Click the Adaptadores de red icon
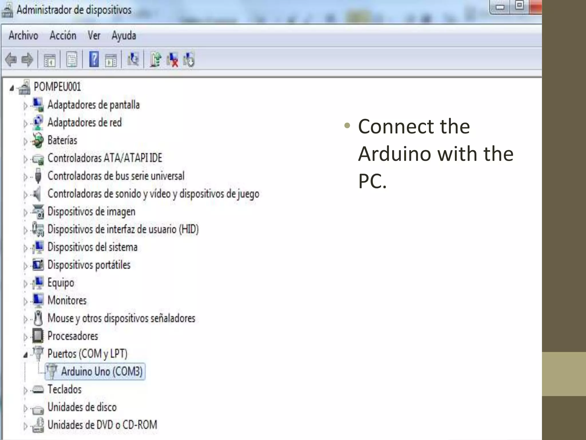The width and height of the screenshot is (586, 440). (x=38, y=123)
